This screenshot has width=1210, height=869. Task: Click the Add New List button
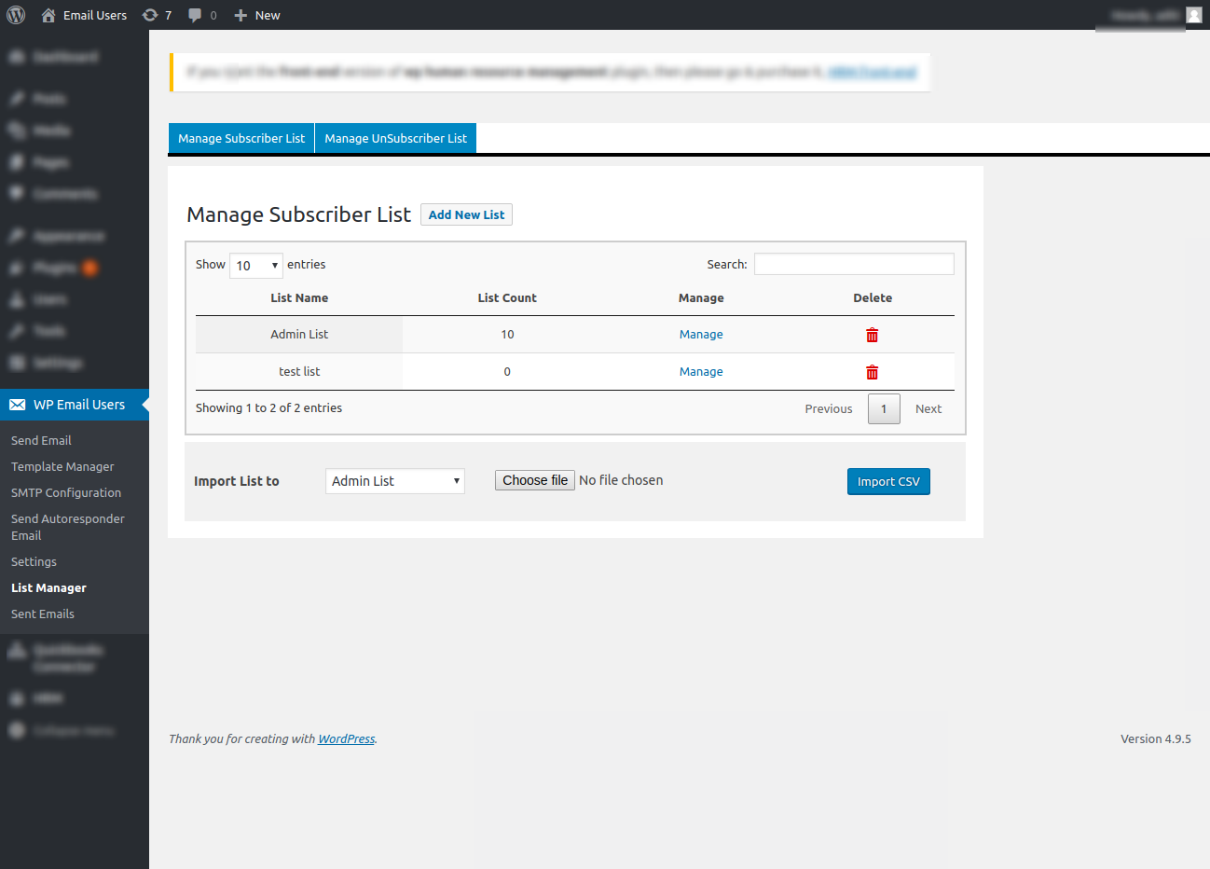click(466, 214)
